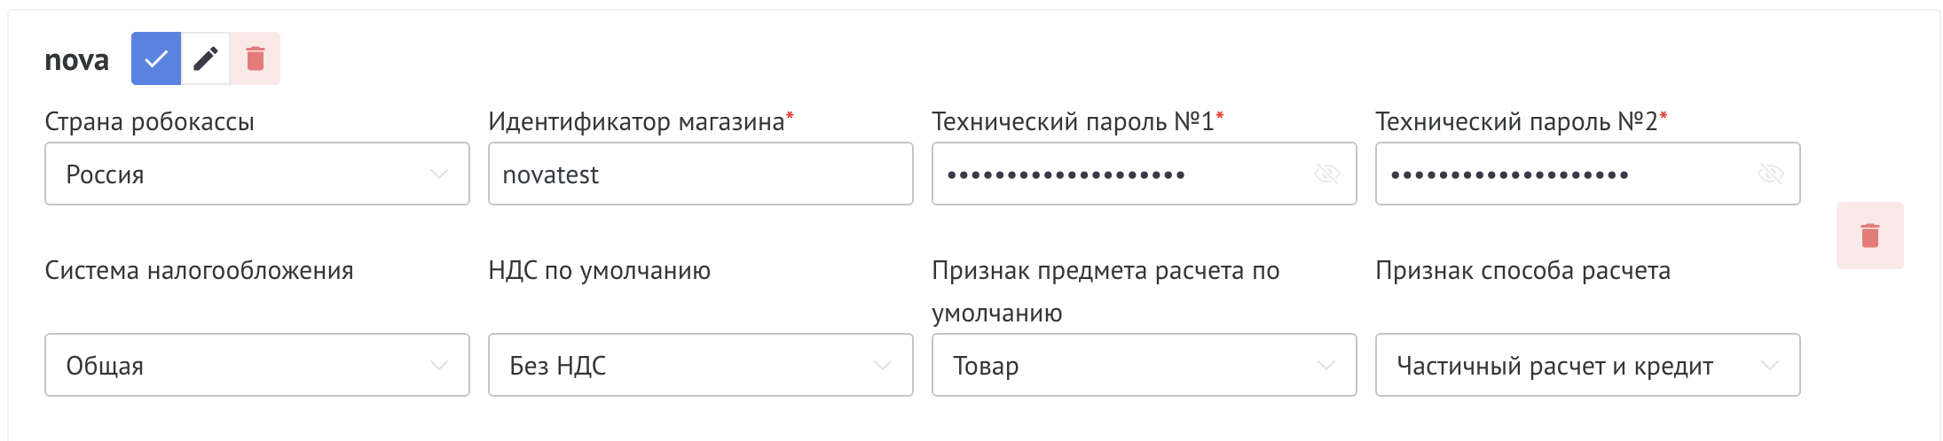Click the chevron arrow in Без НДС selector
1943x441 pixels.
click(x=883, y=365)
